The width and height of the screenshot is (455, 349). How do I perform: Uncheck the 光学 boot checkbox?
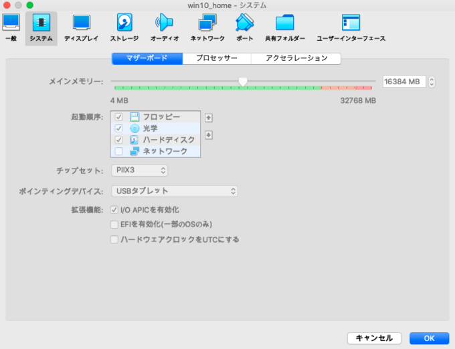pos(118,128)
